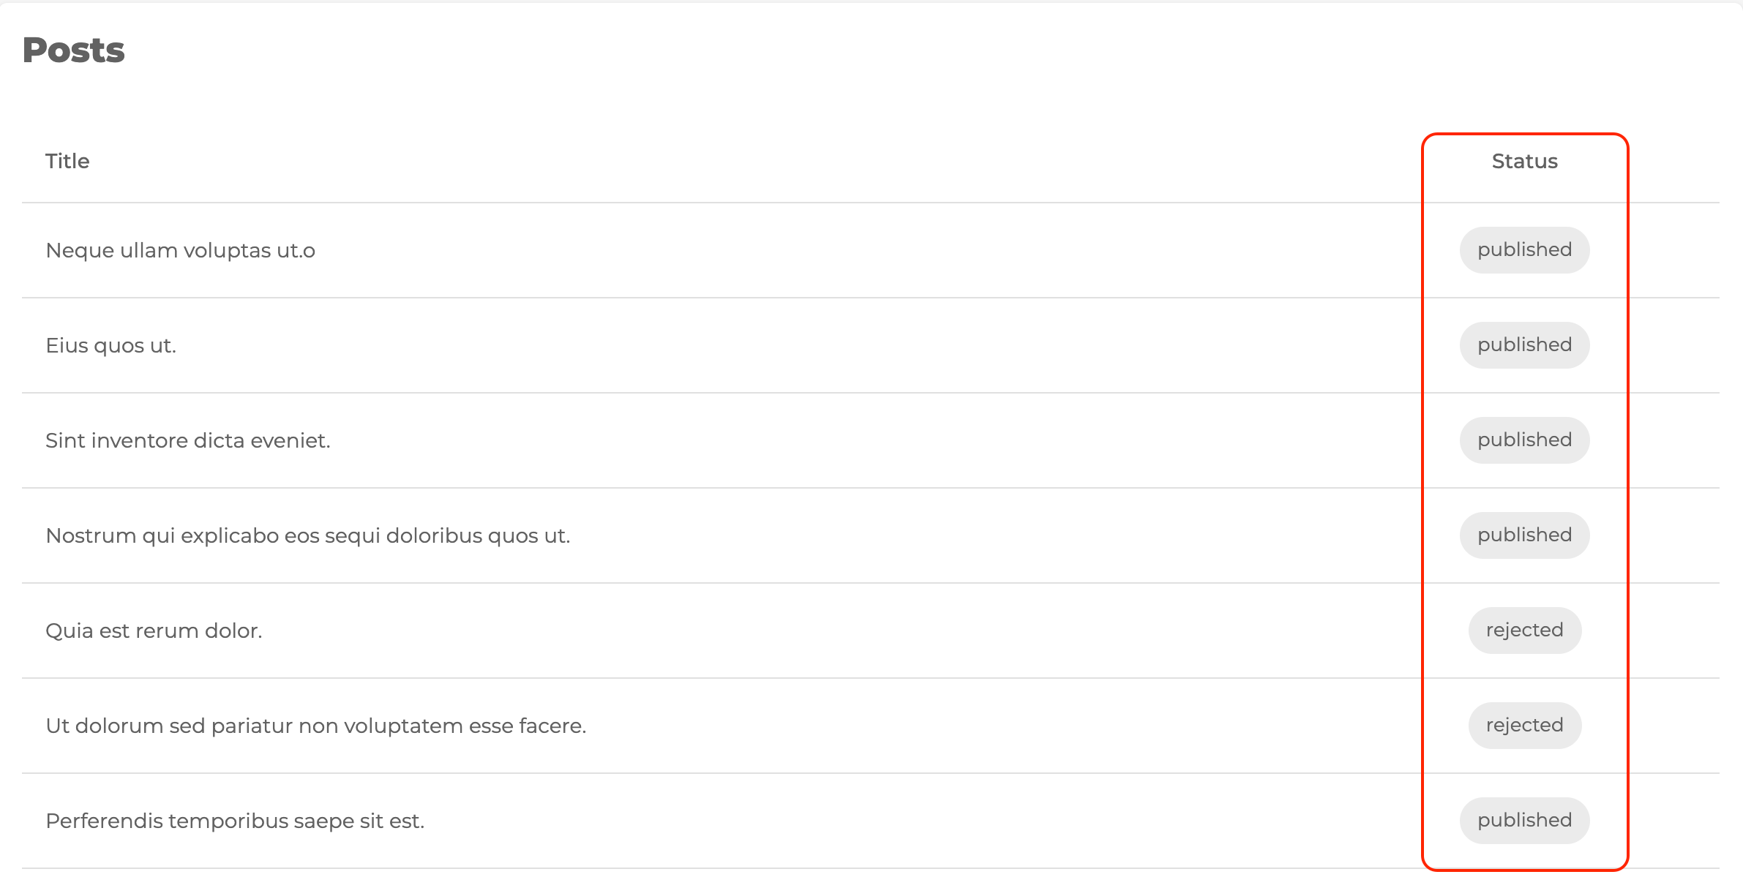
Task: Click published badge for "Eius quos ut."
Action: click(x=1524, y=345)
